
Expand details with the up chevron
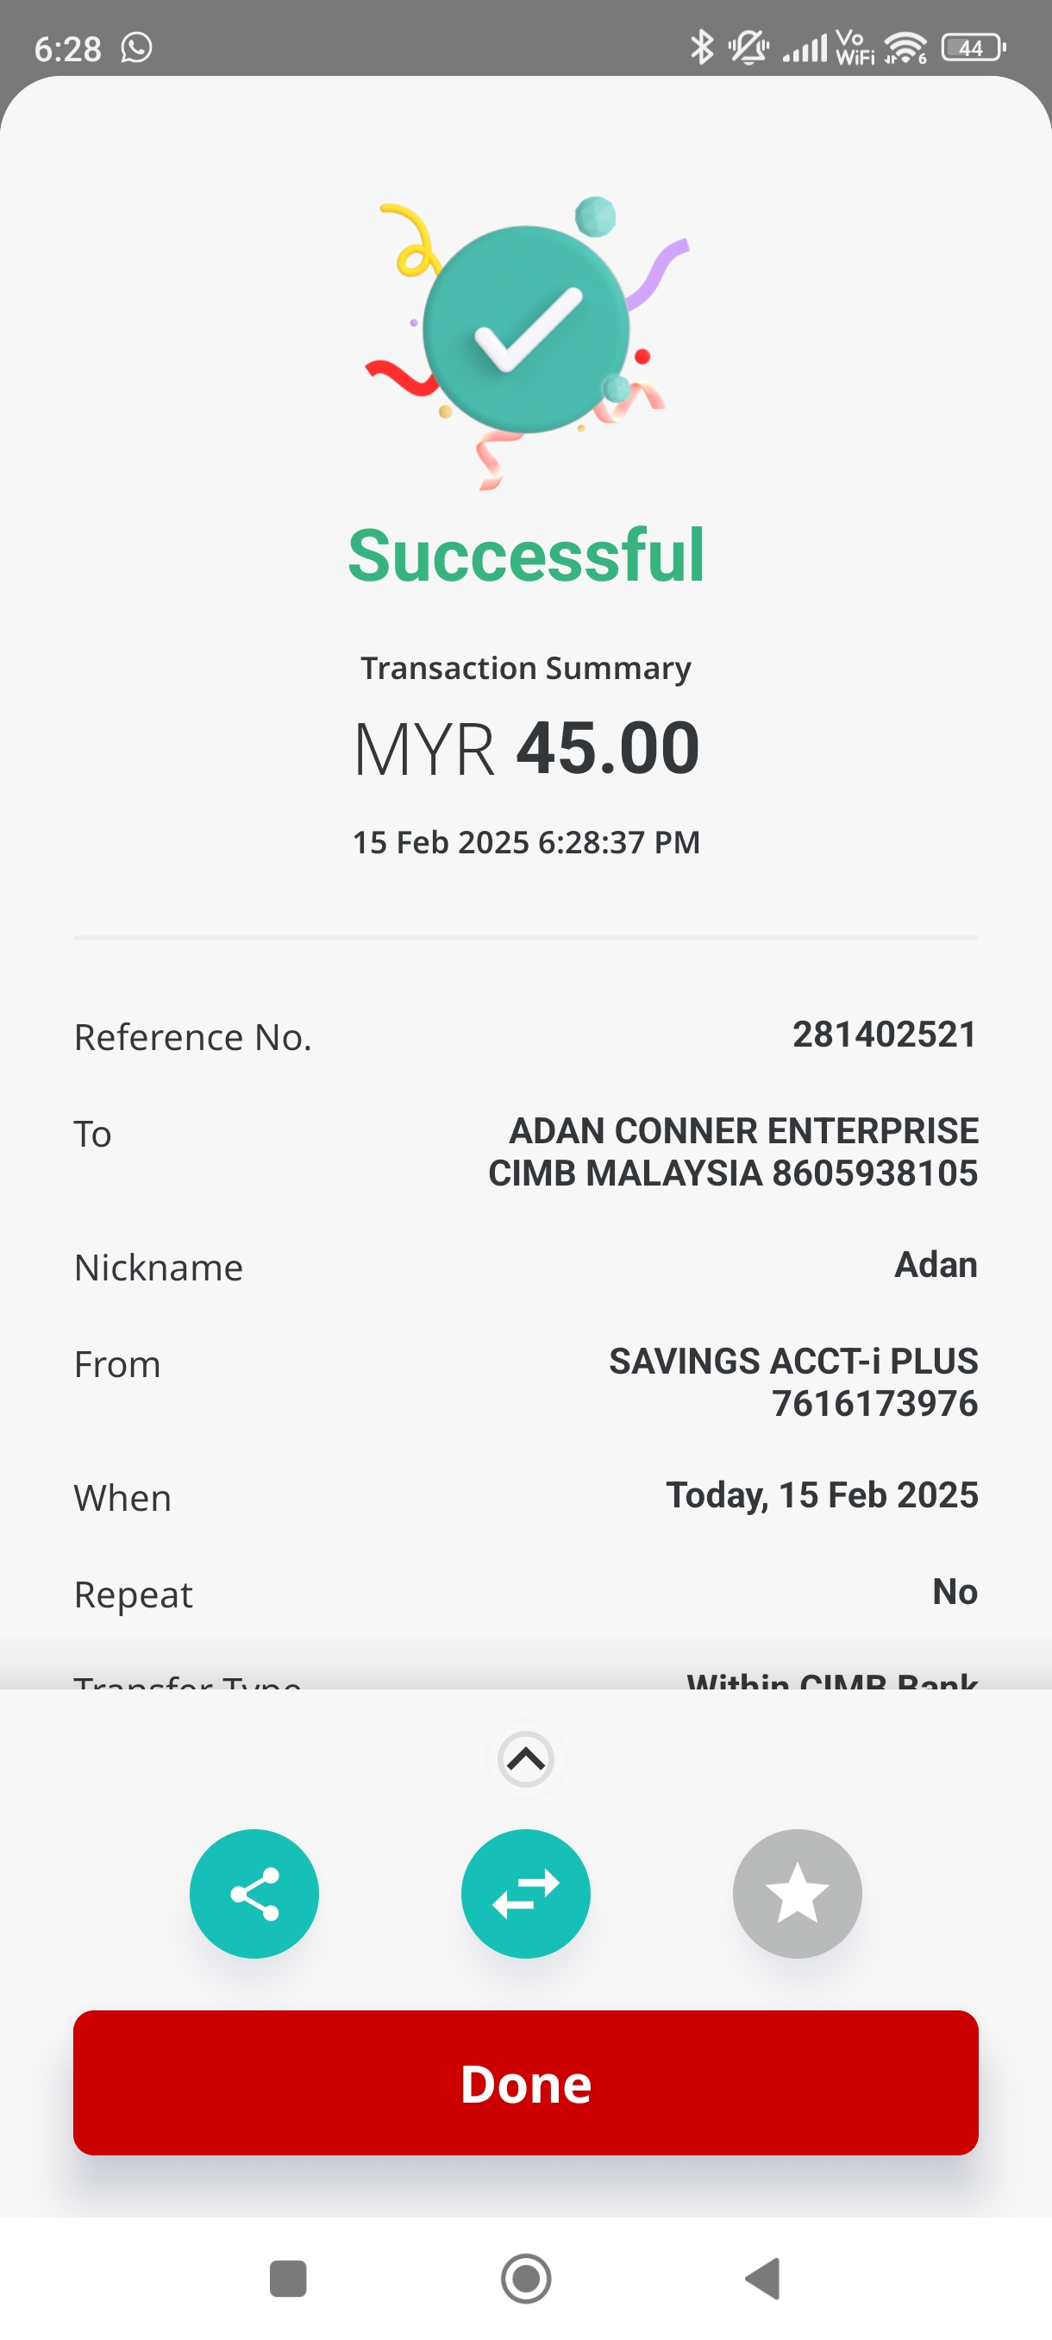(x=525, y=1759)
